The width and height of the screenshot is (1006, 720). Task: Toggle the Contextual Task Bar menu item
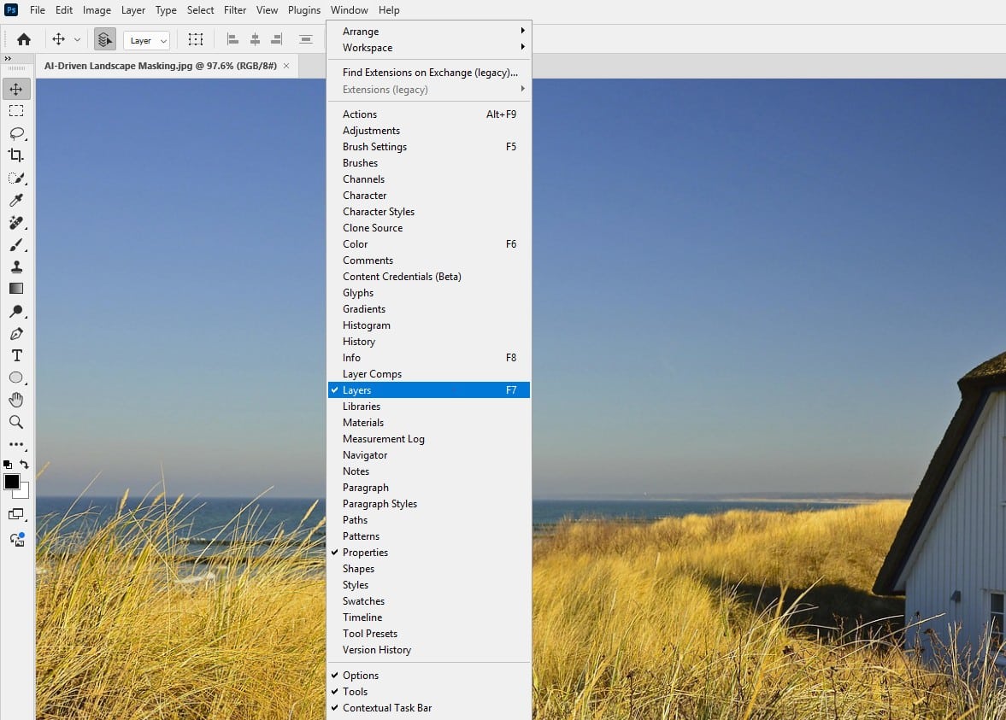[386, 708]
